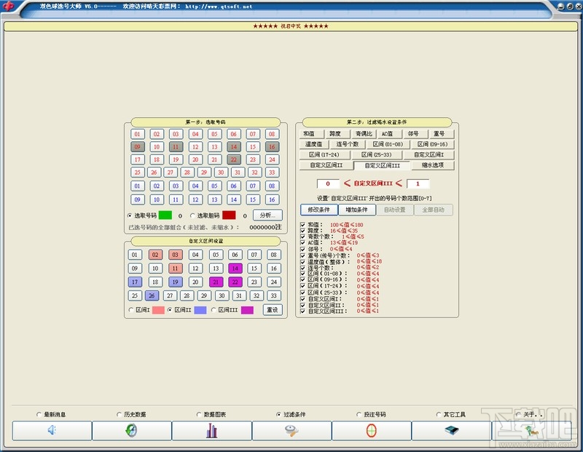Switch to the 奇偶比 tab
Image resolution: width=583 pixels, height=452 pixels.
click(364, 134)
